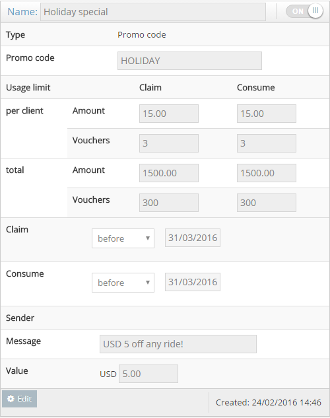
Task: Click the Message field USD 5 off
Action: pyautogui.click(x=178, y=344)
